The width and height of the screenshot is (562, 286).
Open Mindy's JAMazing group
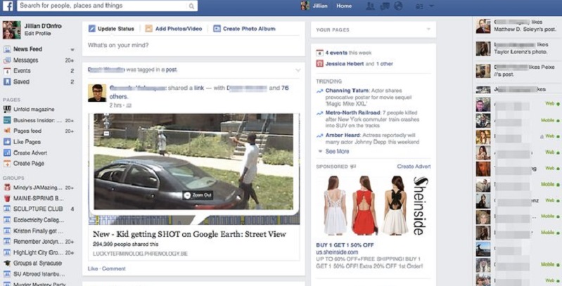37,188
